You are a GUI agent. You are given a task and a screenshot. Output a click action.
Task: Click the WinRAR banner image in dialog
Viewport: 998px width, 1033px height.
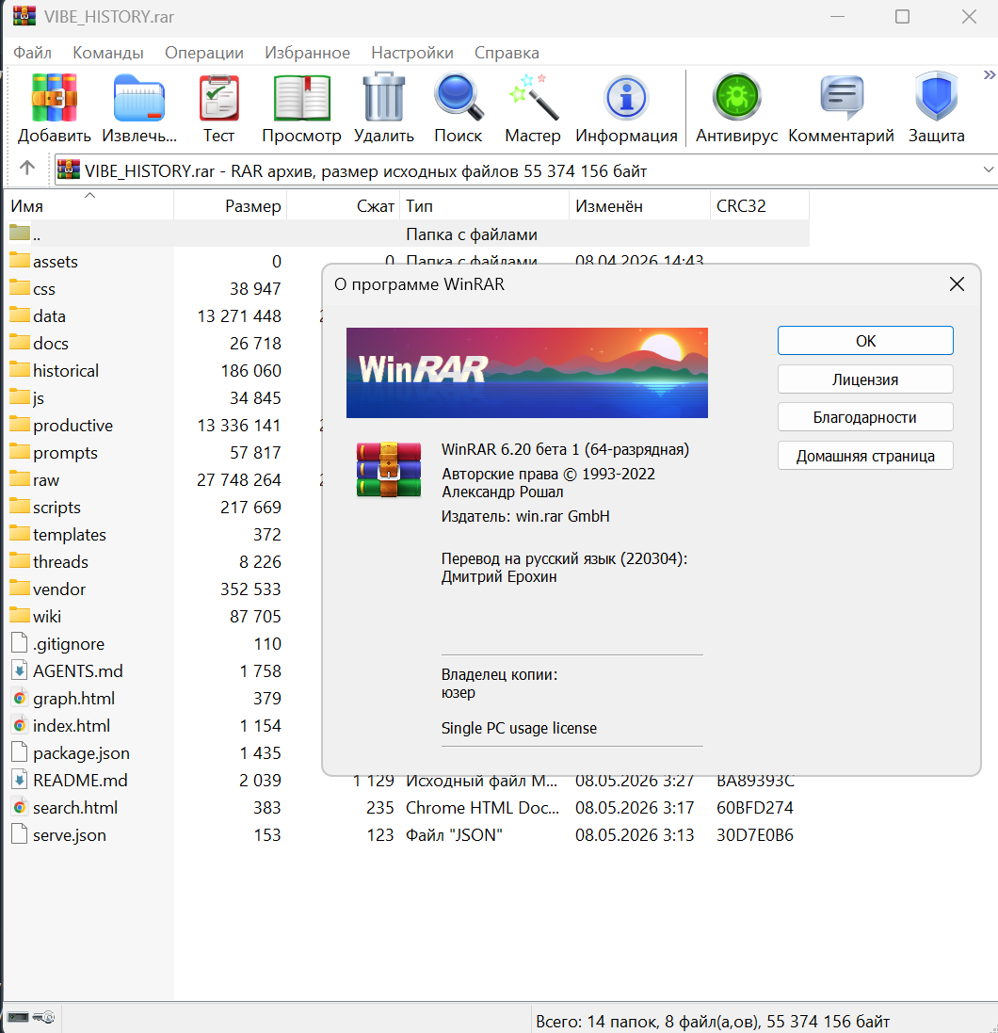[x=527, y=373]
